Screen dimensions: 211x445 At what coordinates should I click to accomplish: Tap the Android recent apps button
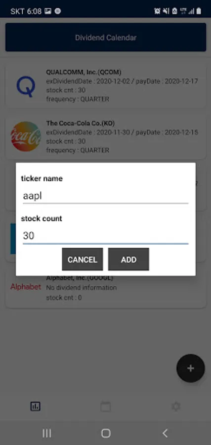46,433
